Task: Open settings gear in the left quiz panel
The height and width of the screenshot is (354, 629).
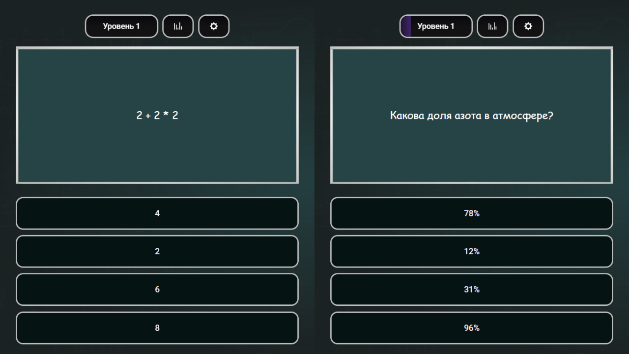Action: tap(214, 26)
